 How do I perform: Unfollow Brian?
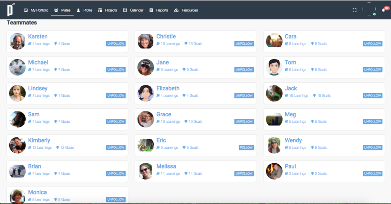(x=116, y=173)
